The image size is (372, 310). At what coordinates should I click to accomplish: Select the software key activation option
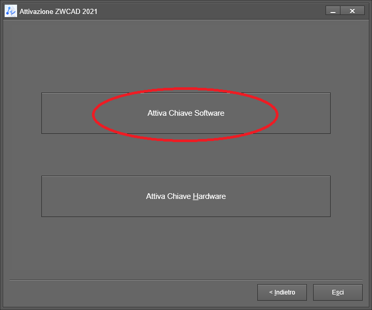[x=186, y=113]
